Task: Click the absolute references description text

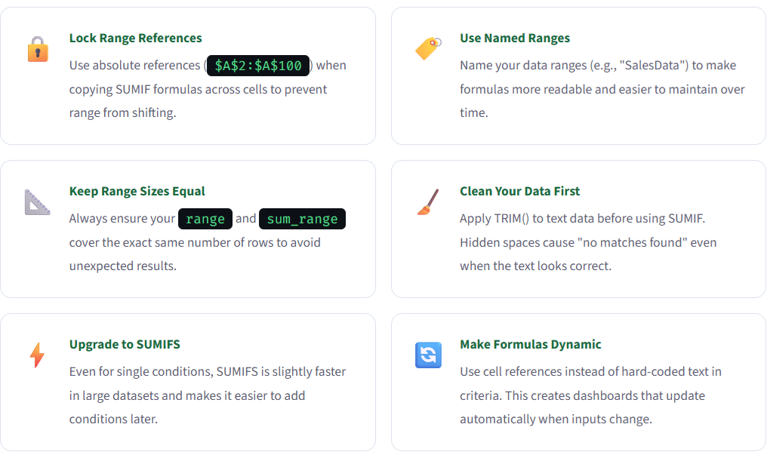Action: 198,90
